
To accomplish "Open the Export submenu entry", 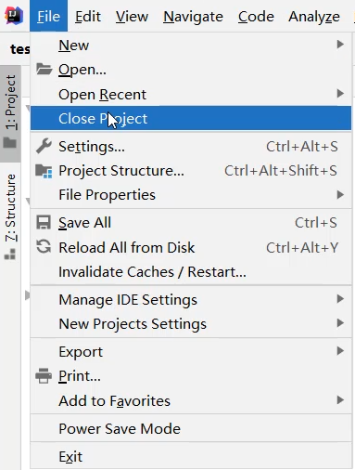I will click(x=191, y=351).
